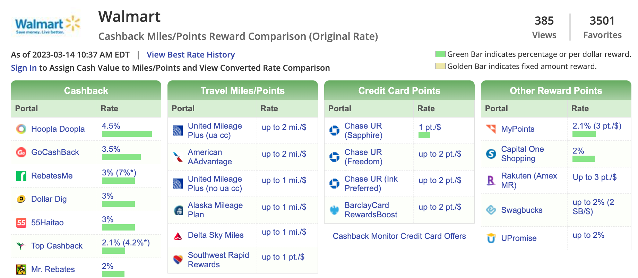Click the Hoopla Doopla 4.5% green rate bar
Image resolution: width=638 pixels, height=278 pixels.
[127, 134]
